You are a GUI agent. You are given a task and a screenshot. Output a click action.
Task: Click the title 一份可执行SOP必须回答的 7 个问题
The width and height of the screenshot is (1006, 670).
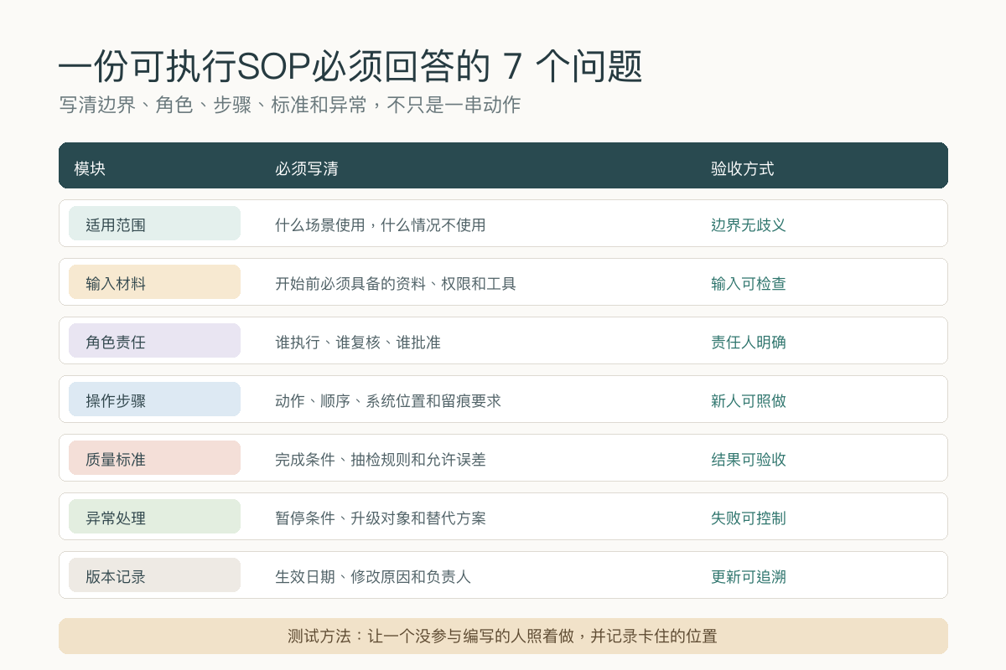click(x=350, y=67)
